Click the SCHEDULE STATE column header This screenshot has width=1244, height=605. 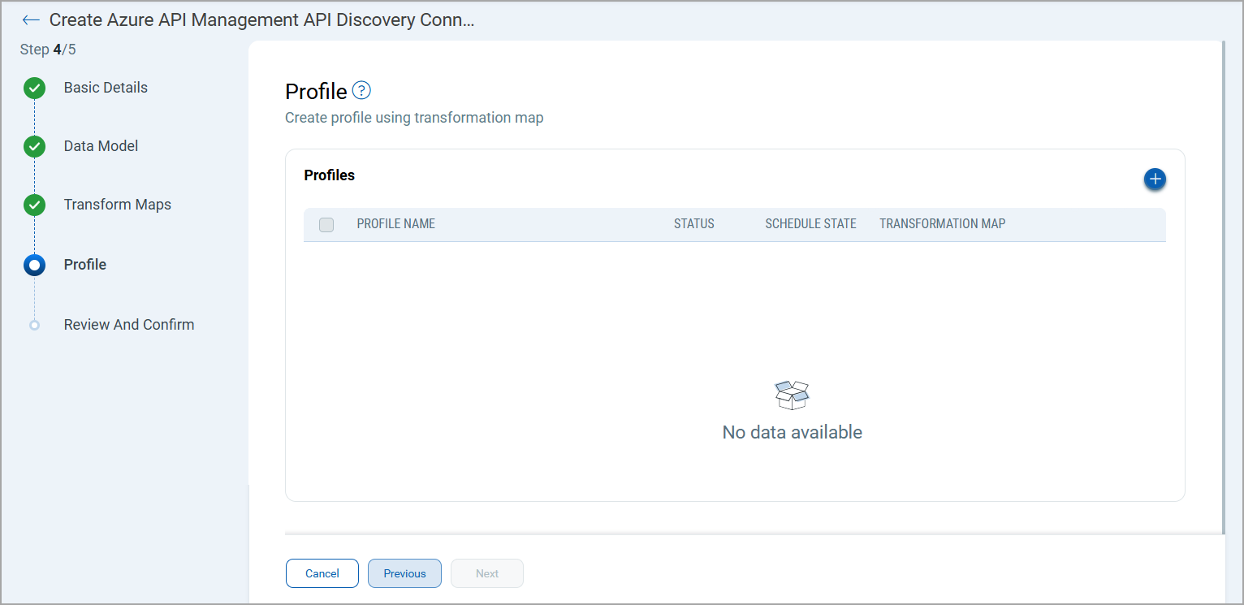coord(810,223)
